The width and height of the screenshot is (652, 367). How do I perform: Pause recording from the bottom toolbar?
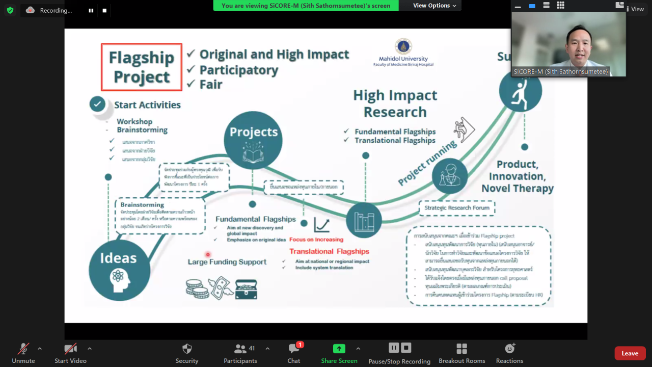(x=394, y=348)
